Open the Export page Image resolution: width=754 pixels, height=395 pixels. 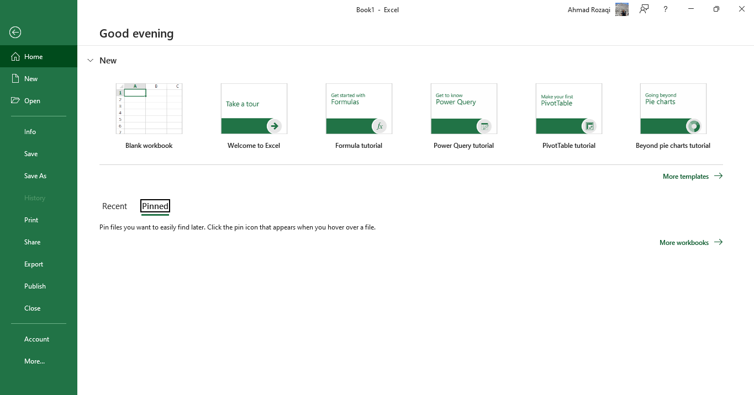click(x=39, y=264)
